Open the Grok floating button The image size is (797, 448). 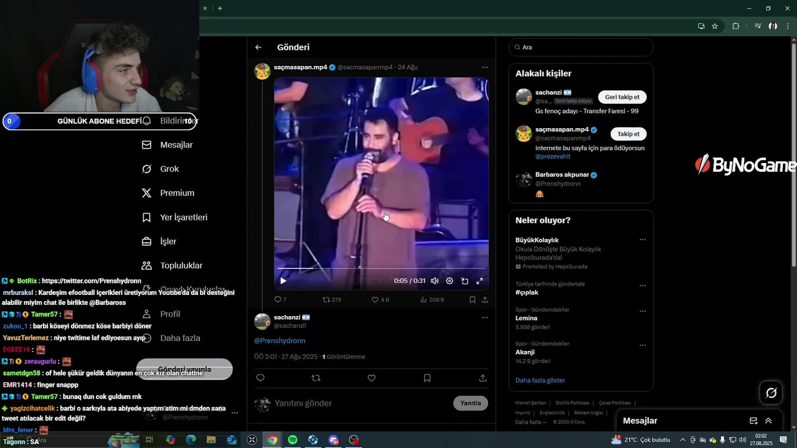pyautogui.click(x=771, y=393)
